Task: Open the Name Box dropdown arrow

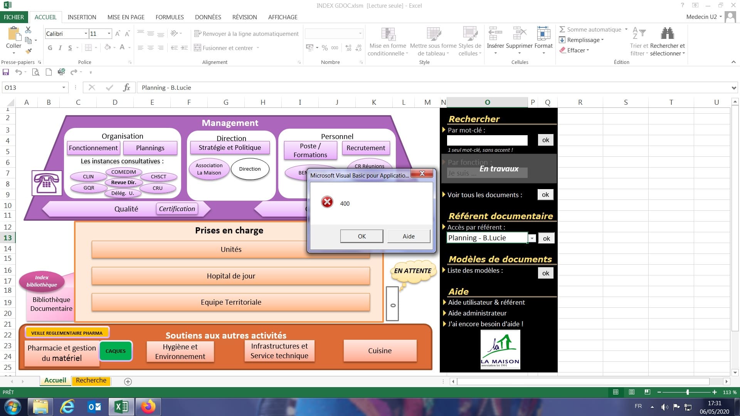Action: click(64, 88)
